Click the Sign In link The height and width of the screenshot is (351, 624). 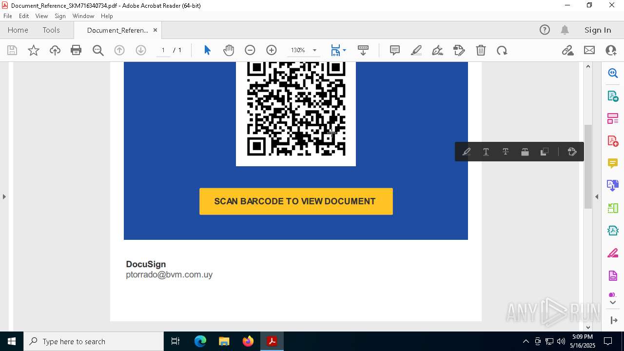(x=598, y=30)
